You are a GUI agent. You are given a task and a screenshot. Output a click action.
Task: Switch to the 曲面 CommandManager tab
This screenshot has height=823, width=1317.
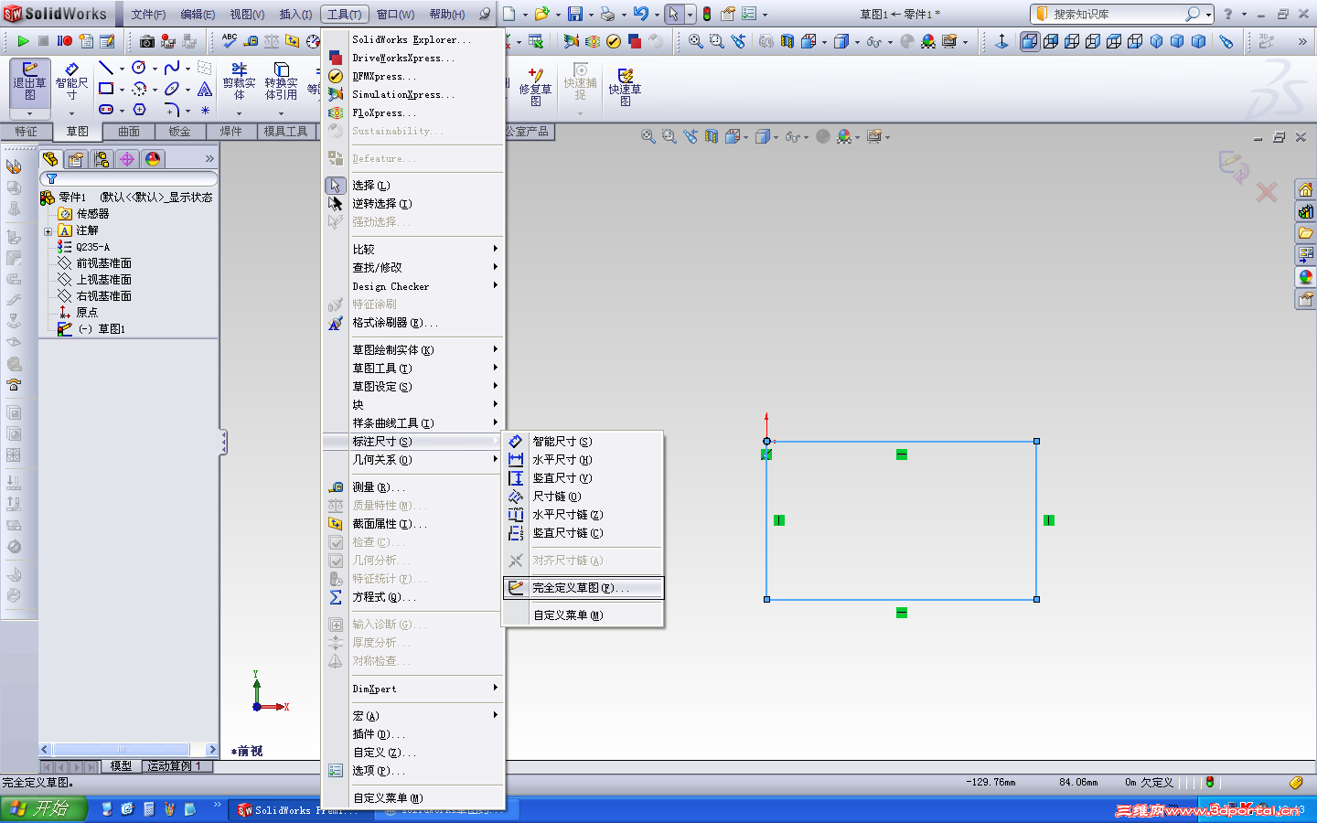click(129, 132)
